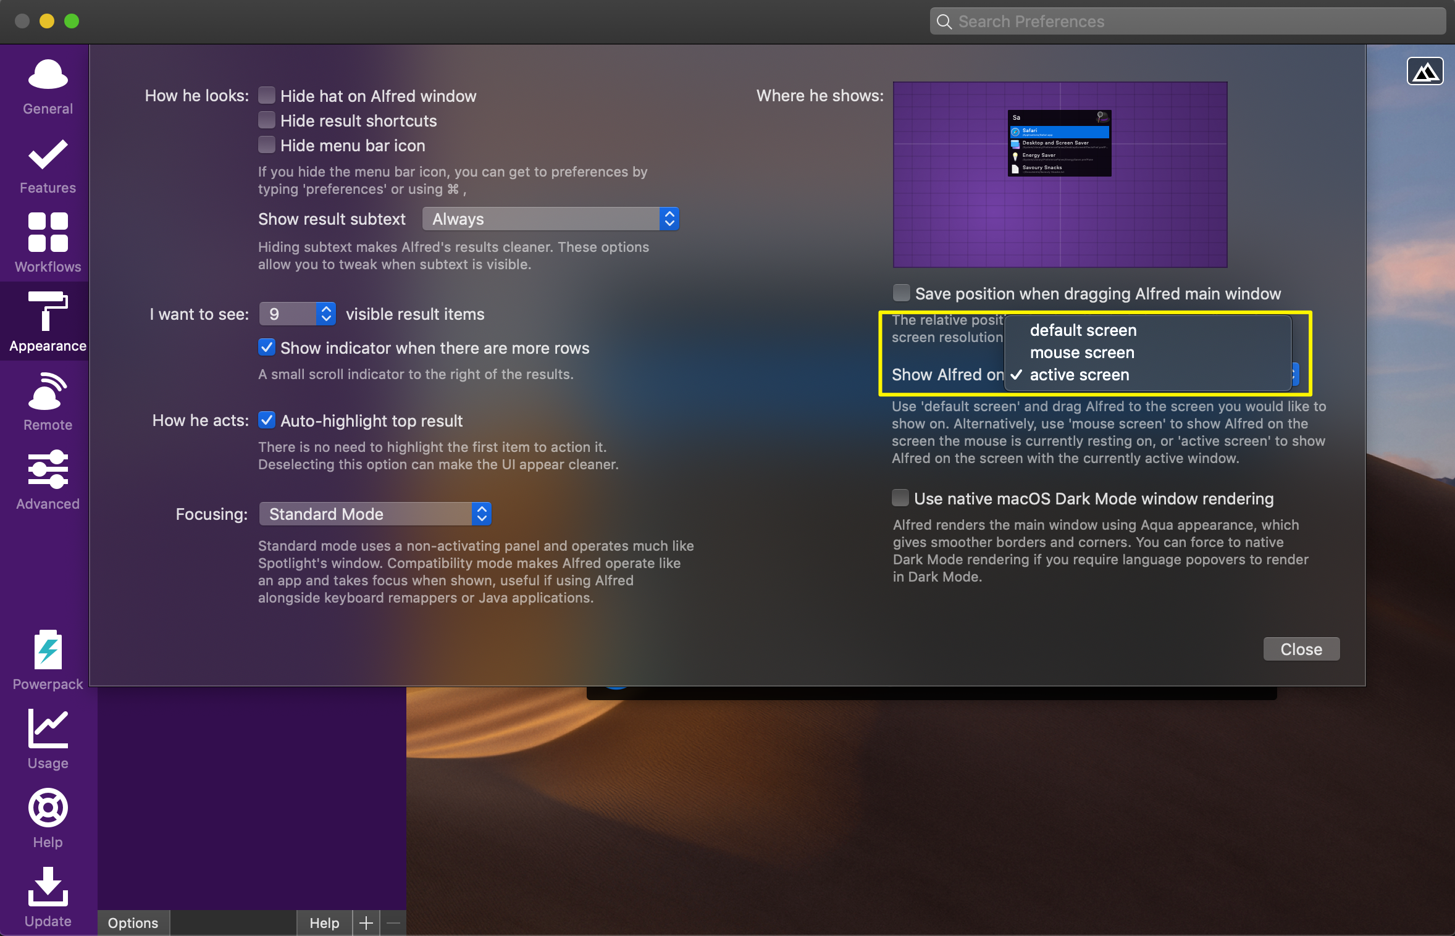The height and width of the screenshot is (936, 1455).
Task: Enable Save position when dragging checkbox
Action: (x=902, y=293)
